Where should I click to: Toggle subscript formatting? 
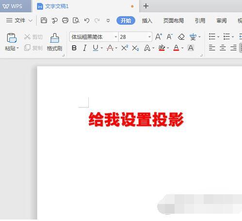coord(135,48)
